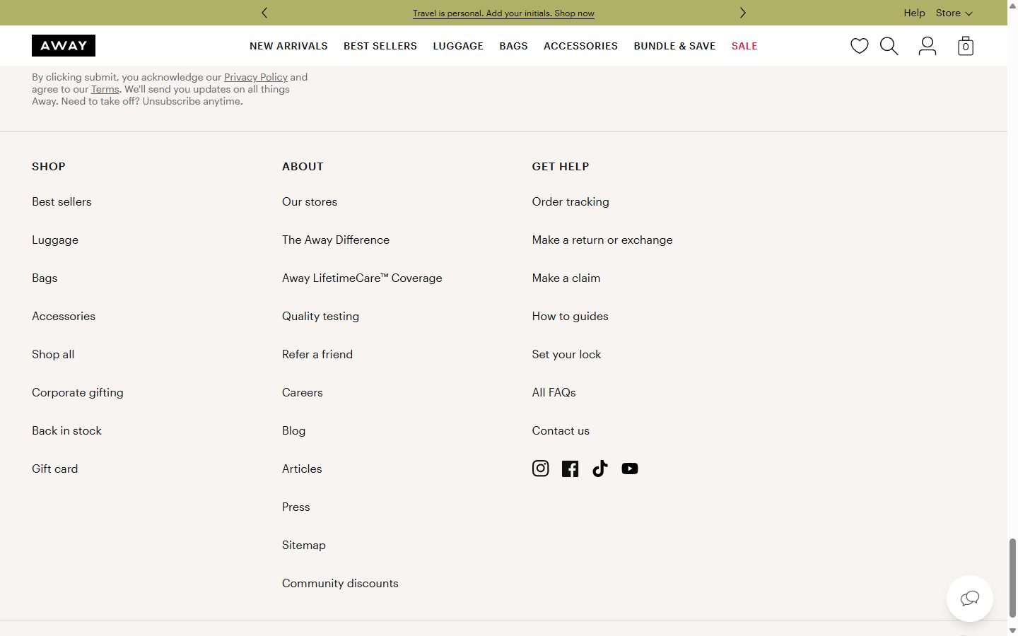Screen dimensions: 1018x636
Task: Open All FAQs page
Action: pos(554,392)
